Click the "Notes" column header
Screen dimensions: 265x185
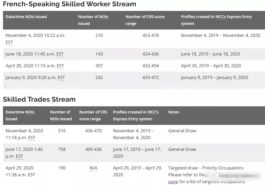pyautogui.click(x=174, y=112)
